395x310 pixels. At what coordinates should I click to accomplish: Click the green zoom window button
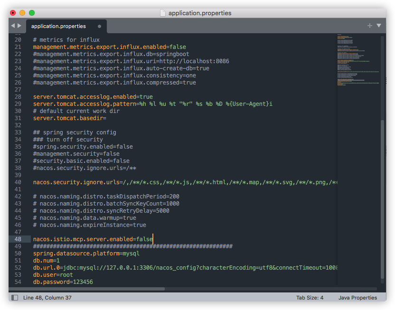coord(32,13)
